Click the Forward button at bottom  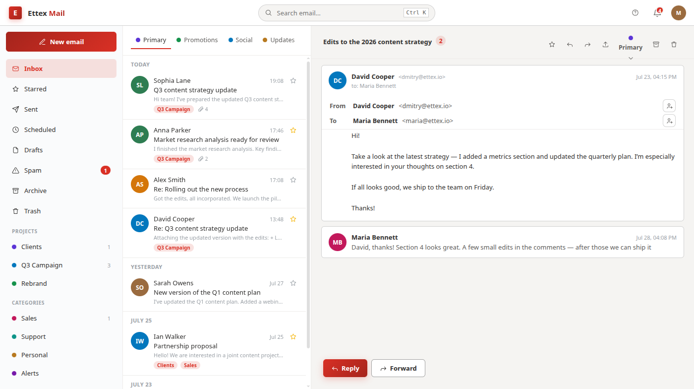click(x=398, y=368)
